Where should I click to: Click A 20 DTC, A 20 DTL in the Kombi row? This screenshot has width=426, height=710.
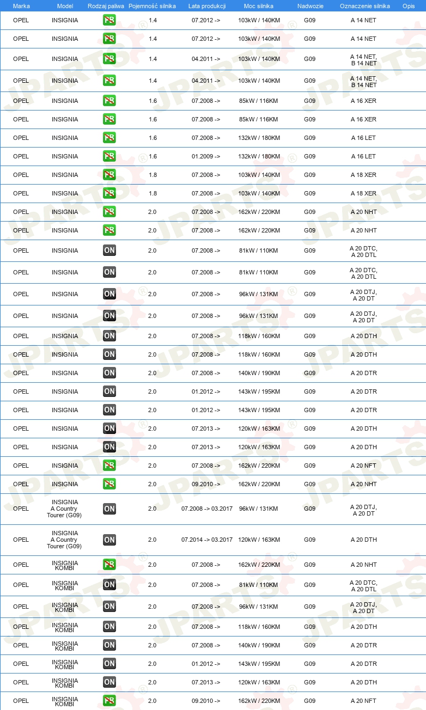363,586
